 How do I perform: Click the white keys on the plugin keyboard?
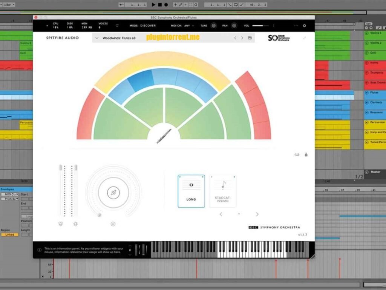click(252, 250)
